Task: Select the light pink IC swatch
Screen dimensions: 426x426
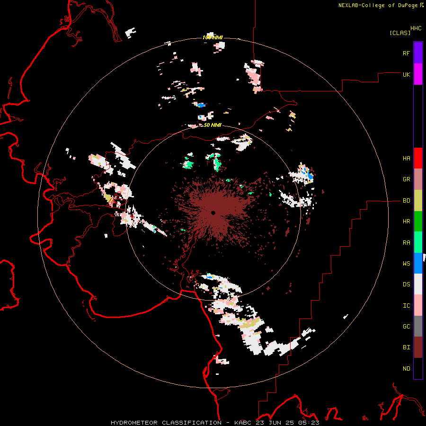Action: coord(418,305)
